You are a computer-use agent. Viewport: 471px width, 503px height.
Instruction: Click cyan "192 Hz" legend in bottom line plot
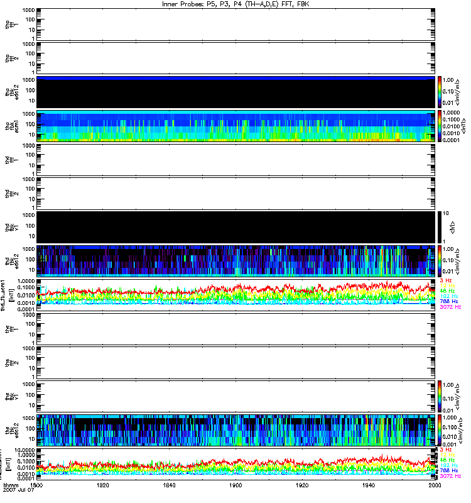[x=449, y=465]
